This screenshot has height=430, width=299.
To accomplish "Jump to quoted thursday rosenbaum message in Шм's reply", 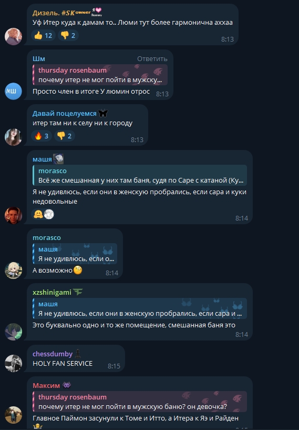I will [100, 75].
